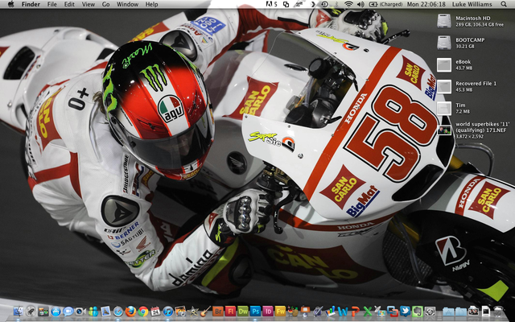Open FaceTime camera icon in dock
This screenshot has width=515, height=322.
pyautogui.click(x=80, y=312)
